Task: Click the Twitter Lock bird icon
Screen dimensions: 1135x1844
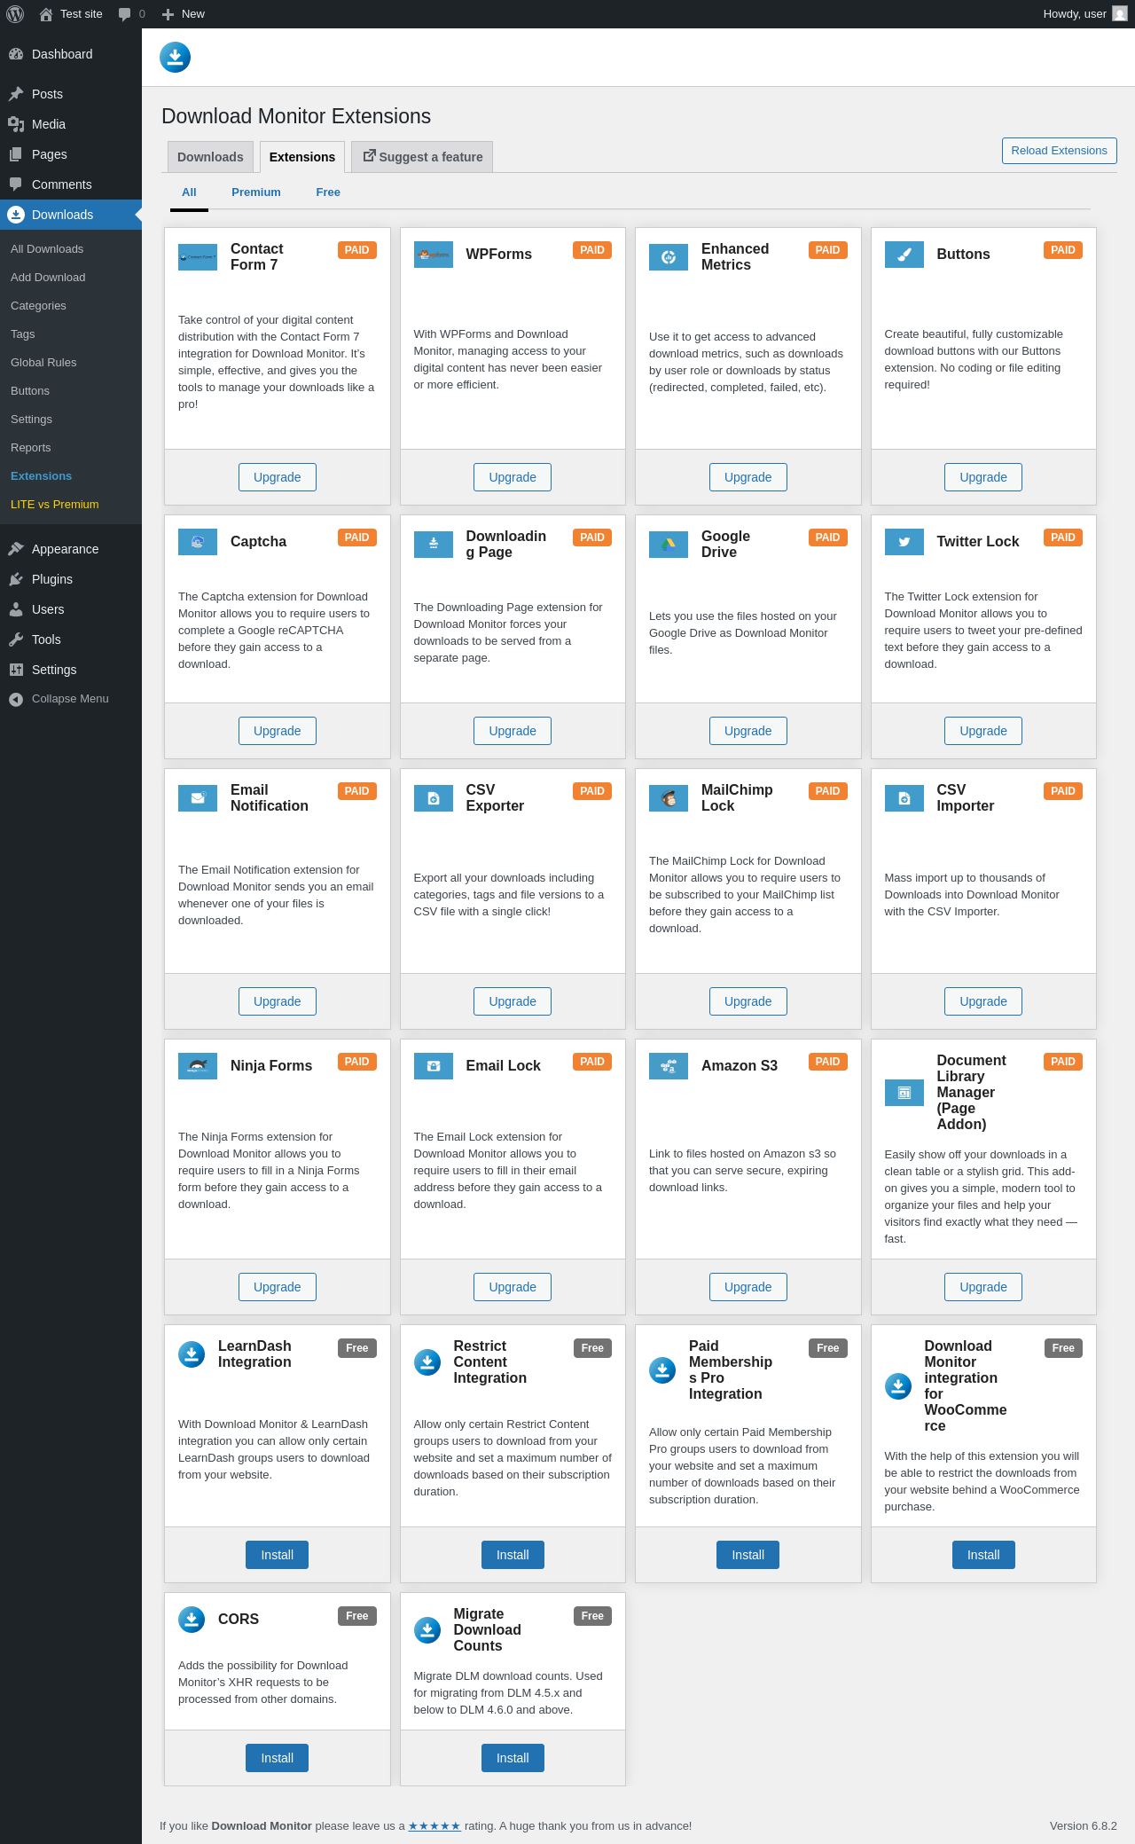Action: pyautogui.click(x=904, y=542)
